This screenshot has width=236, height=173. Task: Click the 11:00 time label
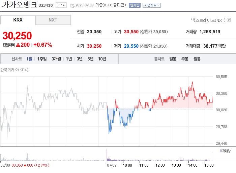click(x=144, y=165)
